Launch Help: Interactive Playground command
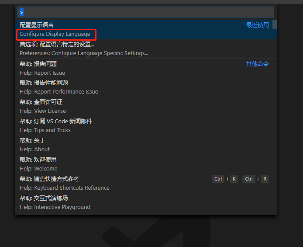 146,203
